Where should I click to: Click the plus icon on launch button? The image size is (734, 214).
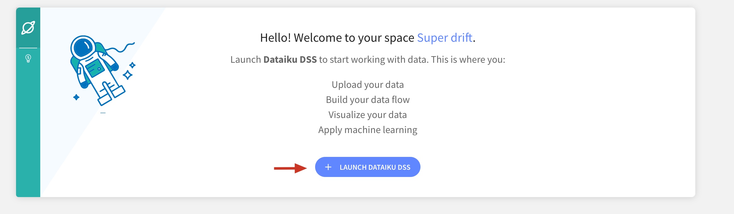328,167
